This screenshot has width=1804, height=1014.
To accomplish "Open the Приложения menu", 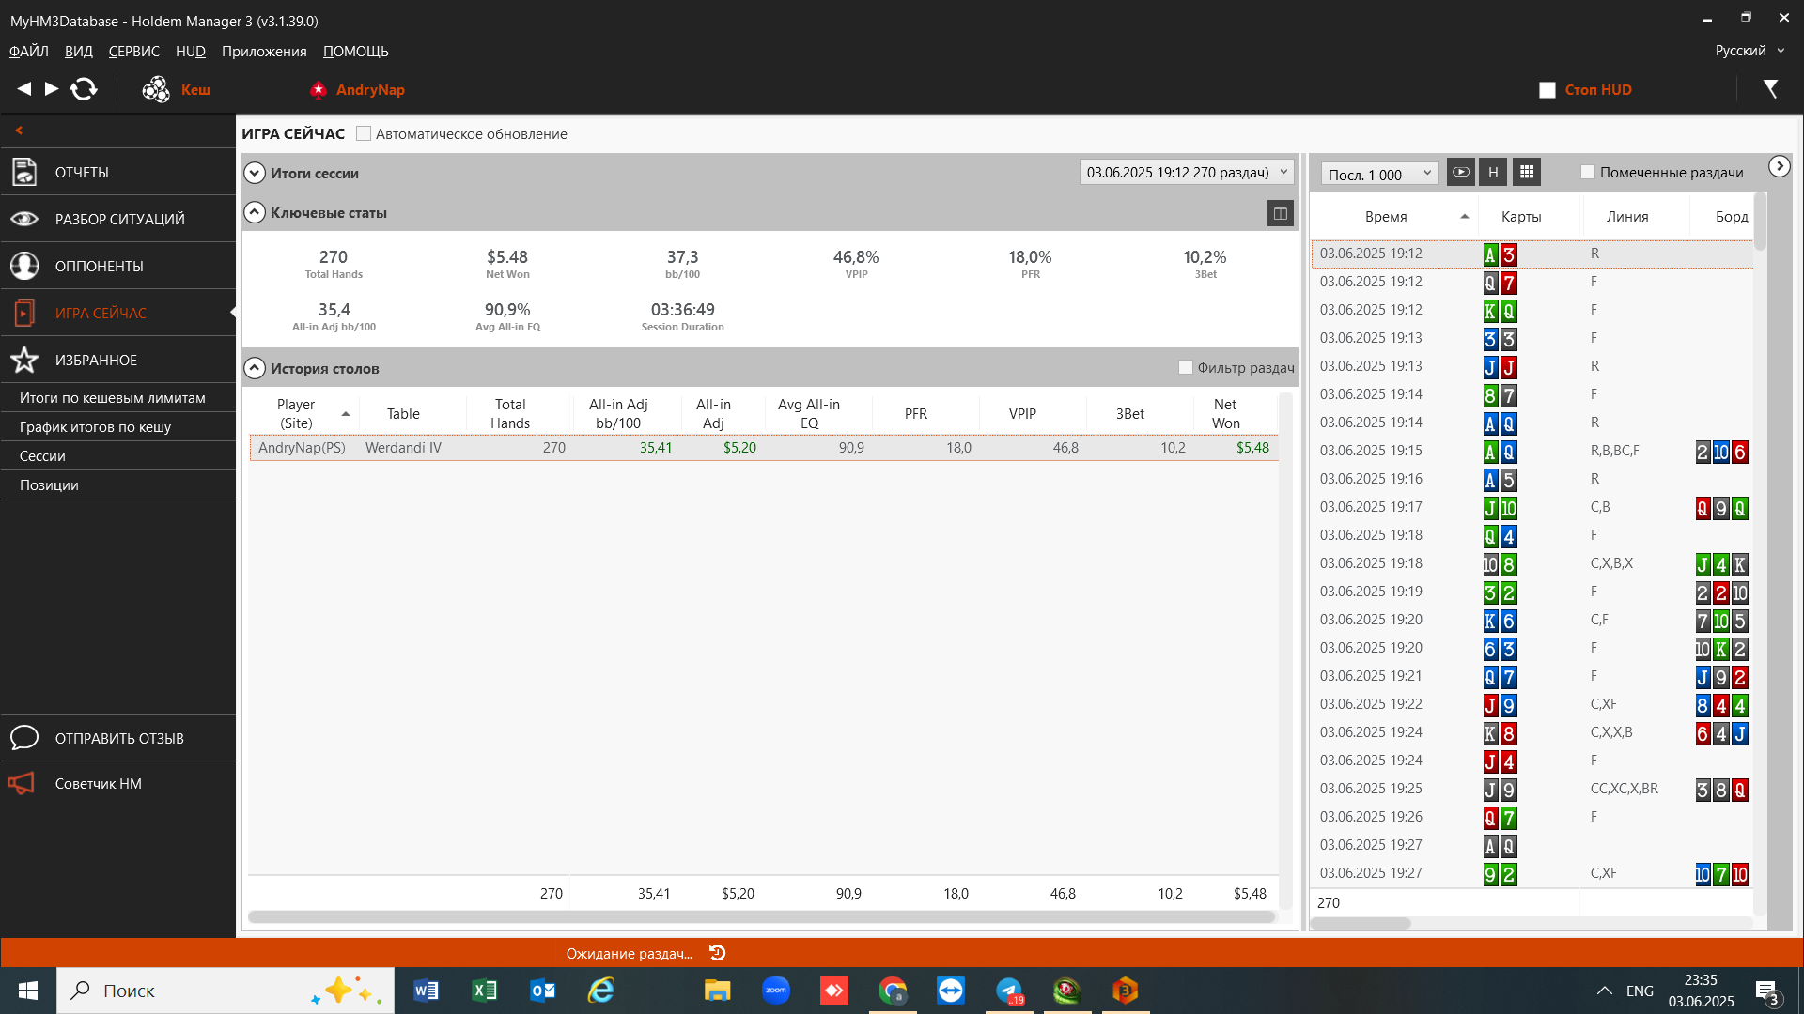I will coord(264,51).
